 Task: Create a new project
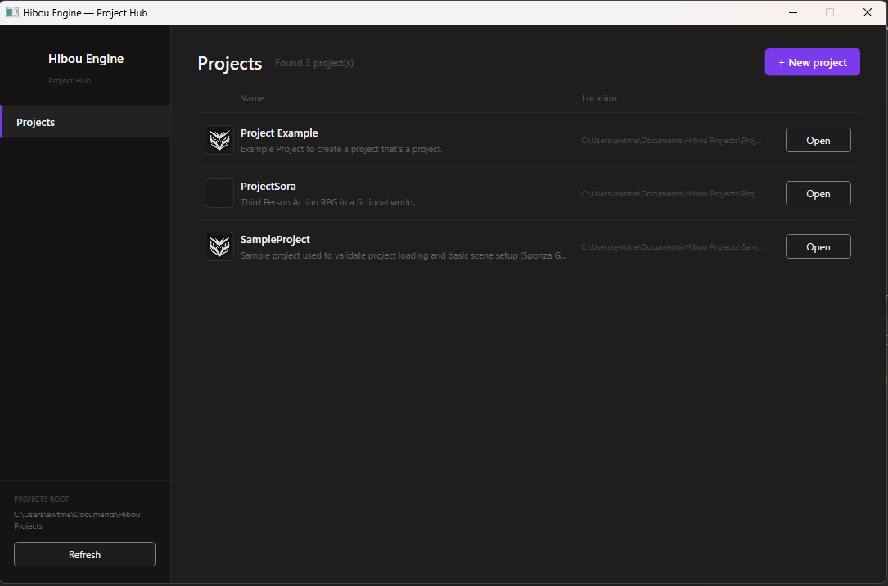pos(812,61)
